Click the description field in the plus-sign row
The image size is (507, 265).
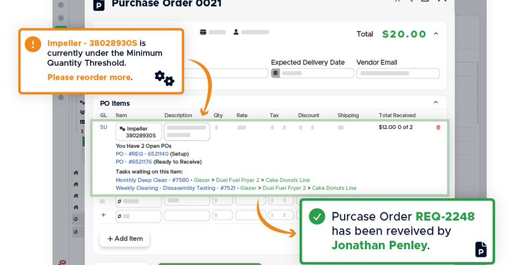tap(186, 216)
